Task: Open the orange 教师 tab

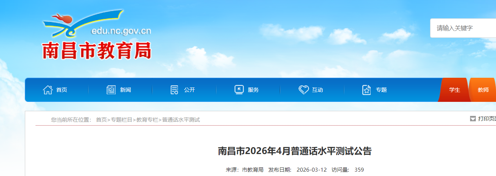Action: pyautogui.click(x=483, y=90)
